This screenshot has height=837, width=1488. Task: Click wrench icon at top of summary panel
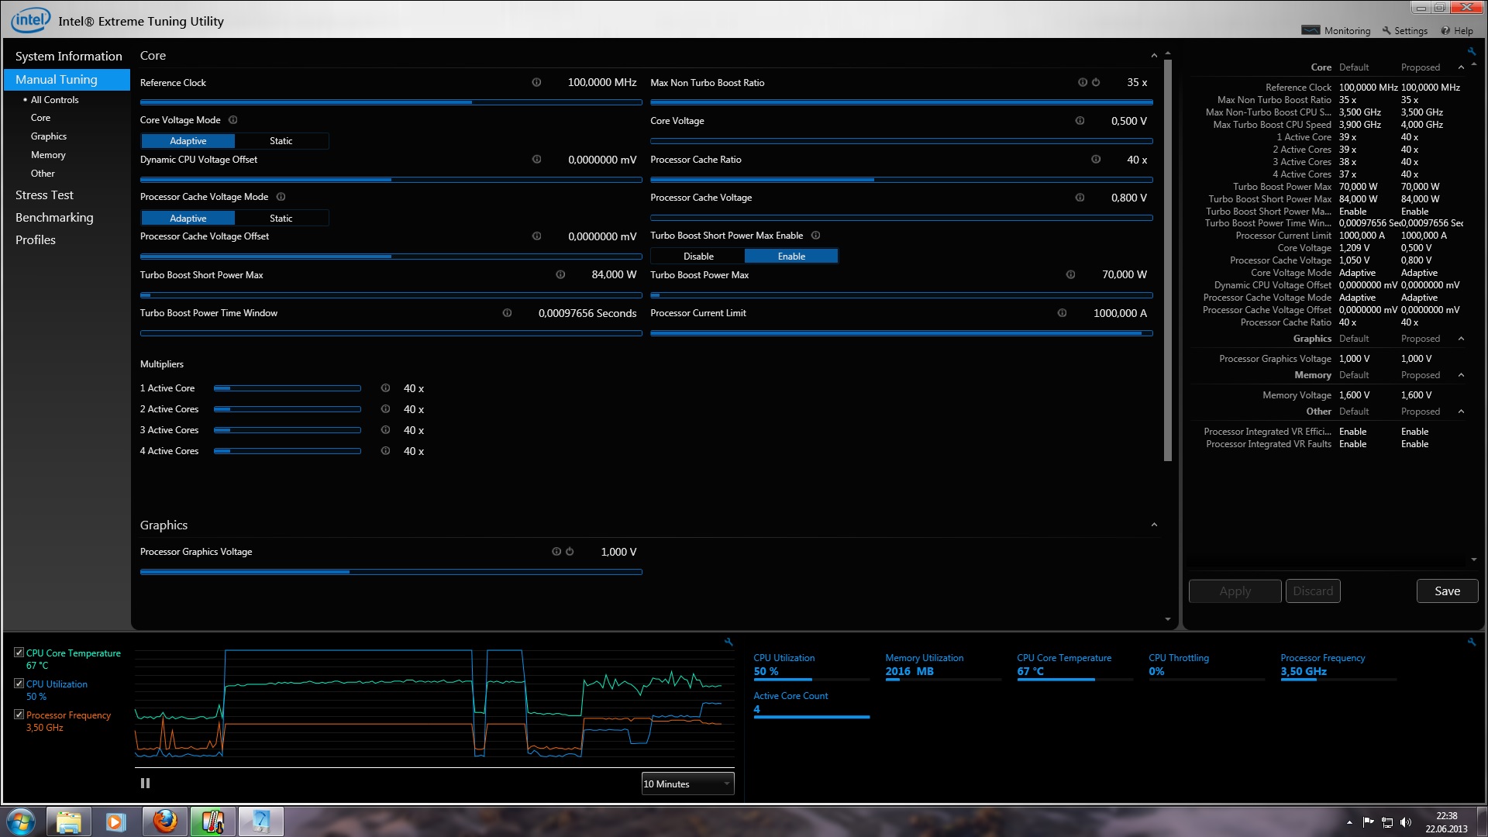1472,53
